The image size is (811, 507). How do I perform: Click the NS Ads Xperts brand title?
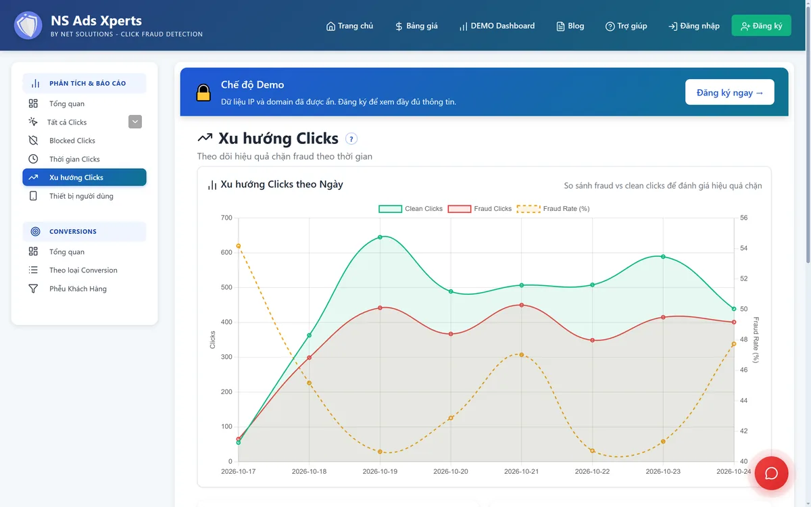pos(96,20)
